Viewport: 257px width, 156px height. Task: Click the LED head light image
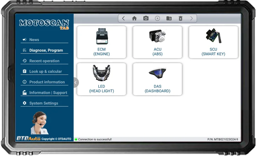pos(102,73)
